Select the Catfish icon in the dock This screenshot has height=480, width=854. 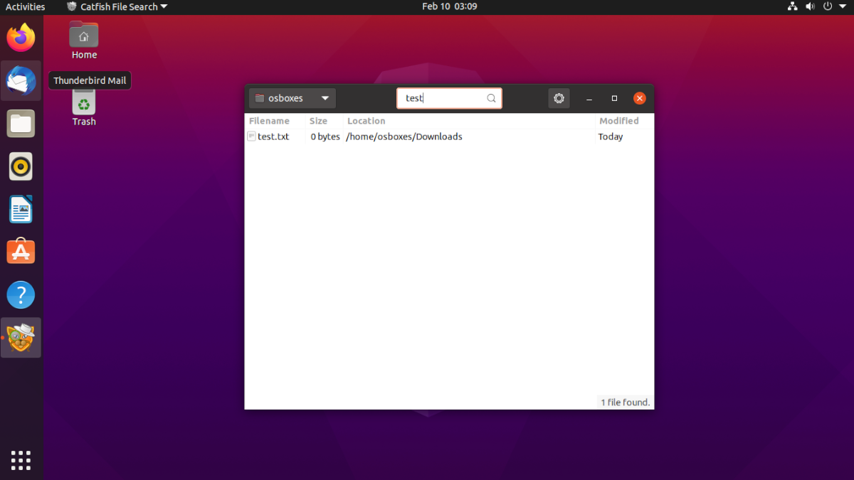point(21,336)
